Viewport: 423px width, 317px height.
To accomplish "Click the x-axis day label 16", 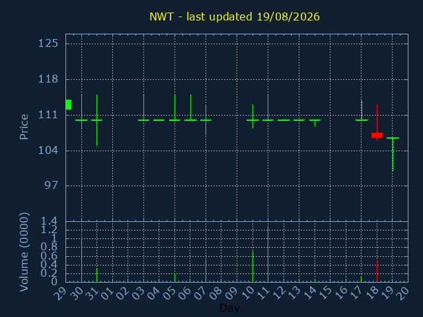I will point(340,293).
